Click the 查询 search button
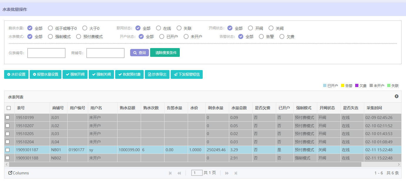Image resolution: width=406 pixels, height=182 pixels. tap(140, 53)
